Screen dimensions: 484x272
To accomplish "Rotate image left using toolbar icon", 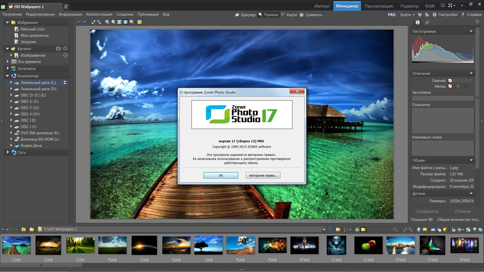I will click(x=93, y=22).
